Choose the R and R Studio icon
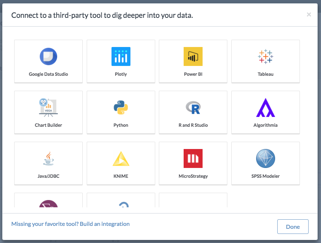Image resolution: width=321 pixels, height=243 pixels. (193, 107)
